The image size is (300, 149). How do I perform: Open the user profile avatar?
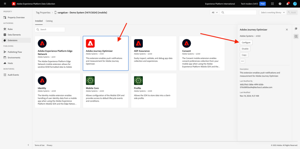[x=295, y=4]
